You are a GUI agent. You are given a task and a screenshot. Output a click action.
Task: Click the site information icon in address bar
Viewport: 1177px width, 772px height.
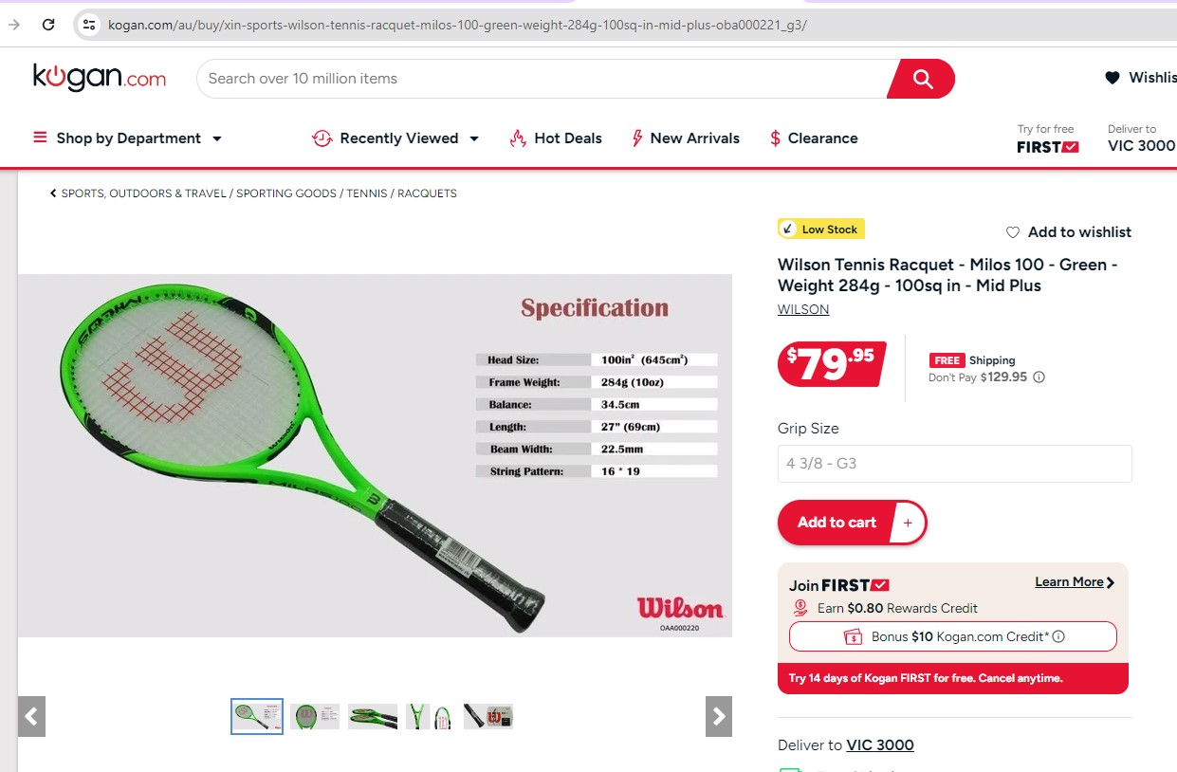point(89,25)
